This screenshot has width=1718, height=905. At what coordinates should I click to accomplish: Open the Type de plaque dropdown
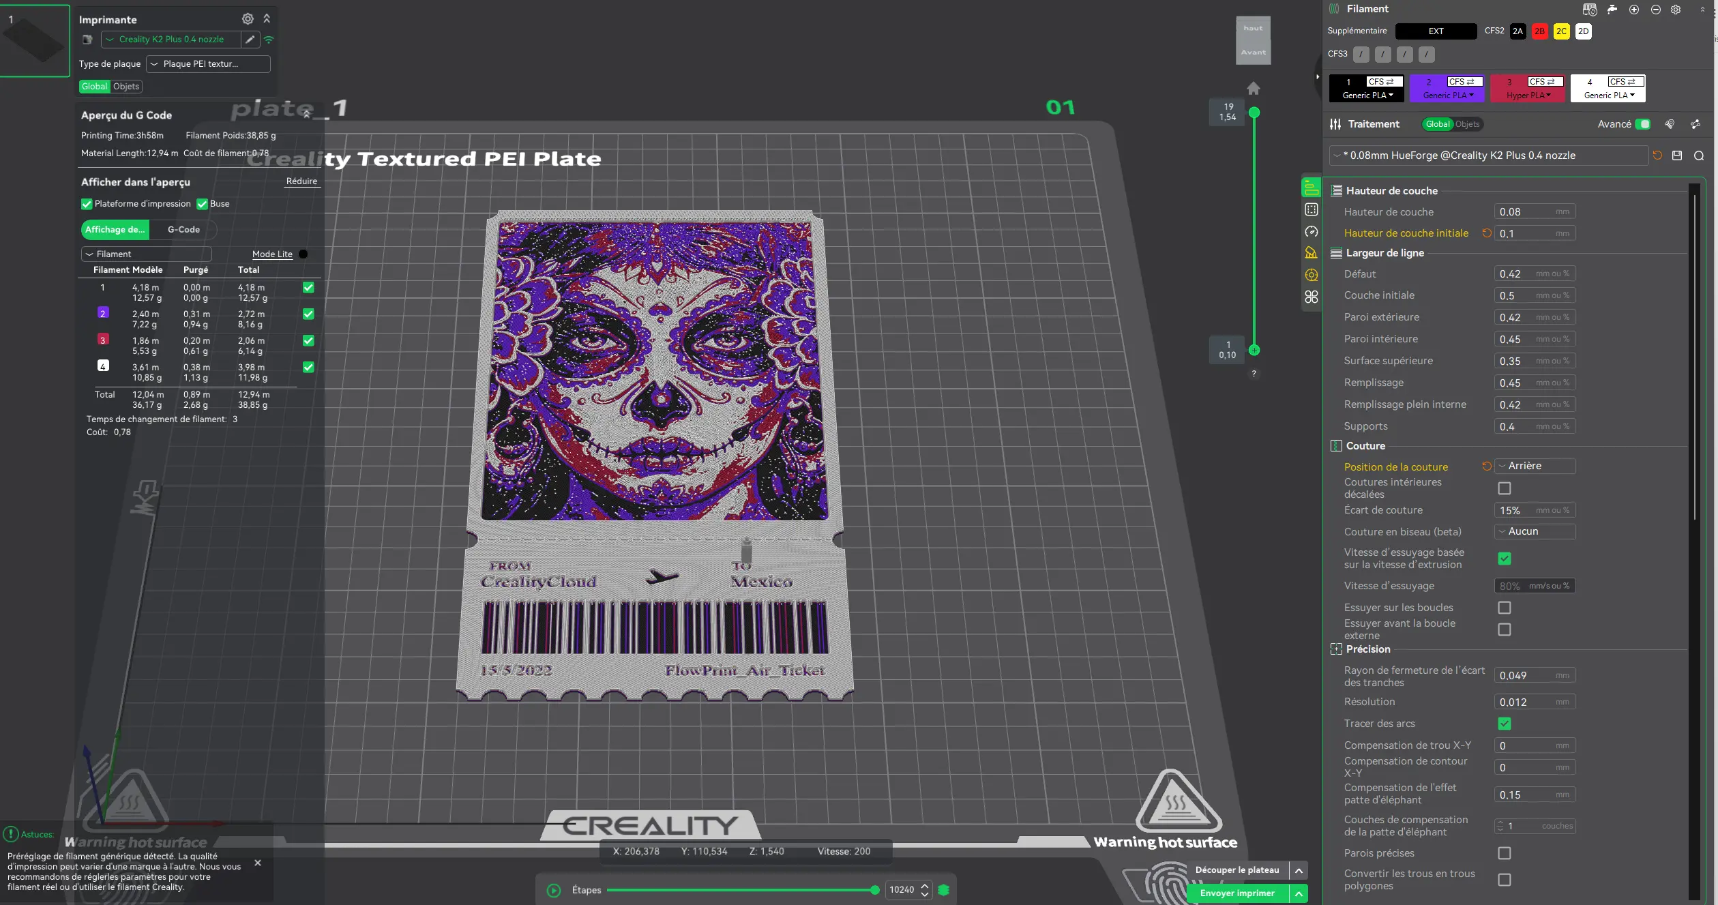pyautogui.click(x=208, y=64)
